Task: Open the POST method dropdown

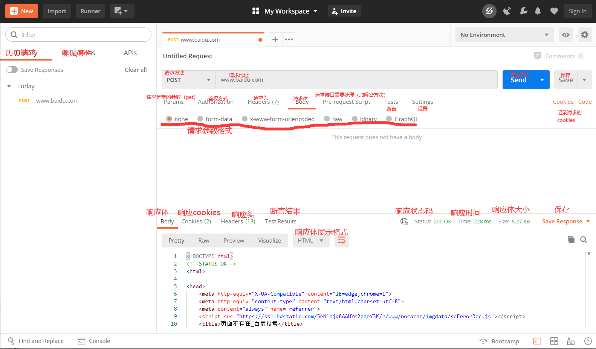Action: [x=189, y=80]
